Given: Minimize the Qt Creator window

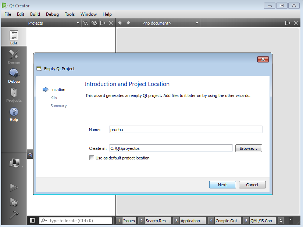Looking at the screenshot, I should 270,6.
